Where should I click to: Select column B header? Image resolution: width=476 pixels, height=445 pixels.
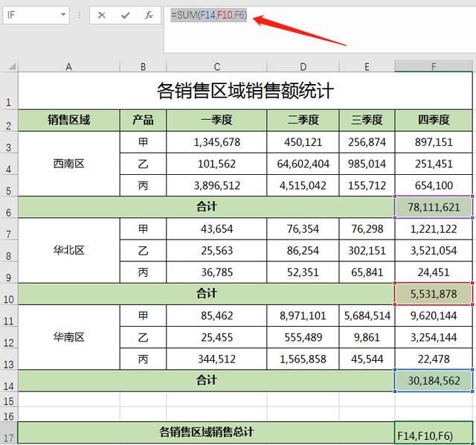click(x=143, y=66)
